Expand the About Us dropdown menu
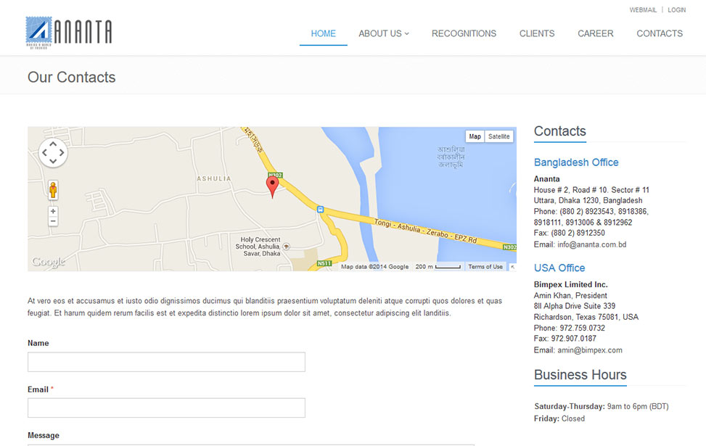Screen dimensions: 706x446 click(x=384, y=33)
